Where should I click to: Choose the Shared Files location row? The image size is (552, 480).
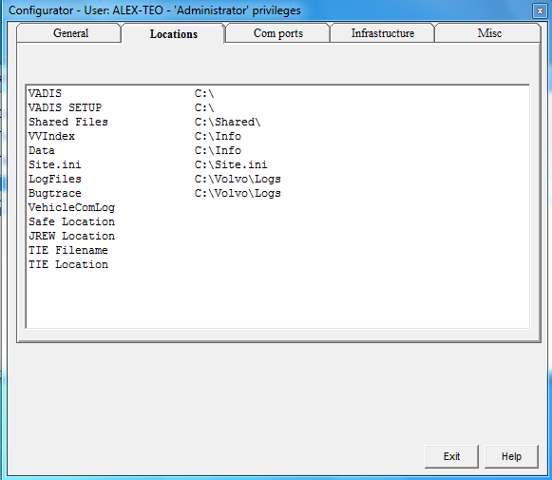(277, 123)
